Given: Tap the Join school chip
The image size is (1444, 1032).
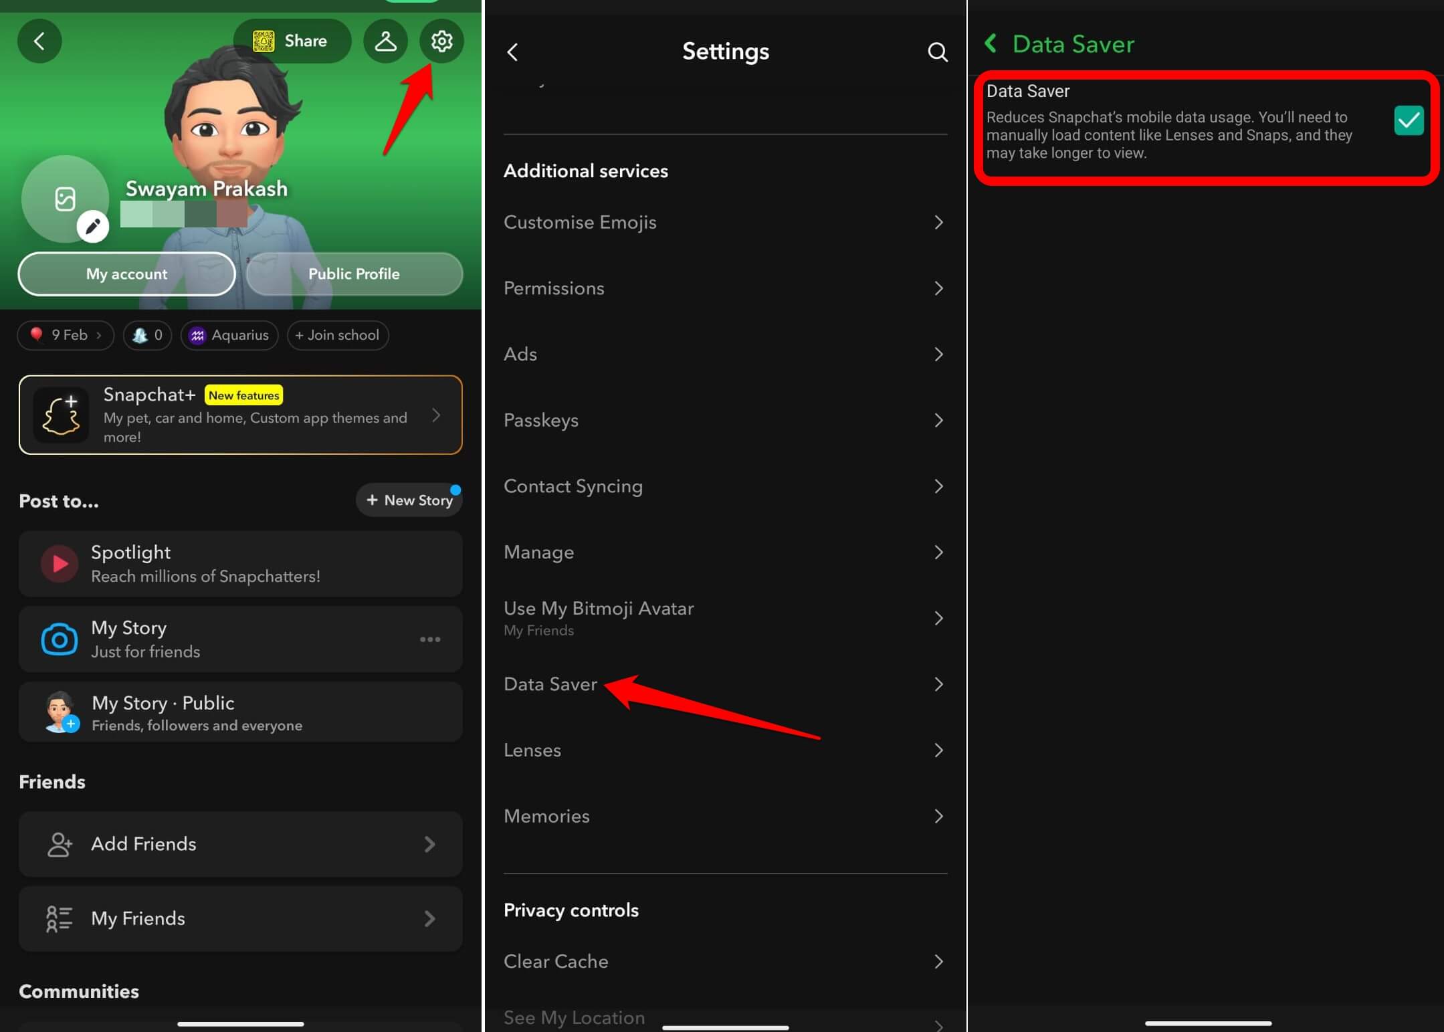Looking at the screenshot, I should (x=338, y=335).
